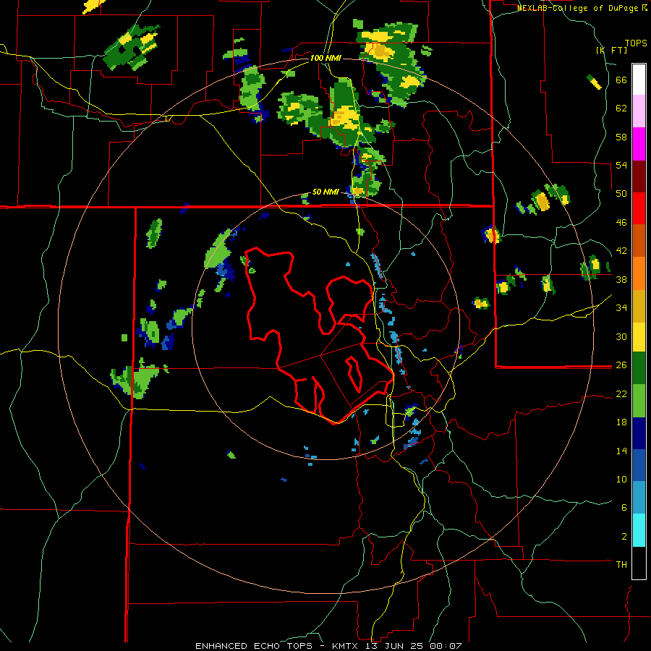Click the 2 legend value

624,536
